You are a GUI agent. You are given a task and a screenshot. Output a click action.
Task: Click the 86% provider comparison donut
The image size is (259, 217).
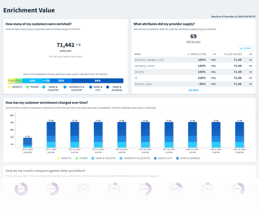tap(21, 189)
